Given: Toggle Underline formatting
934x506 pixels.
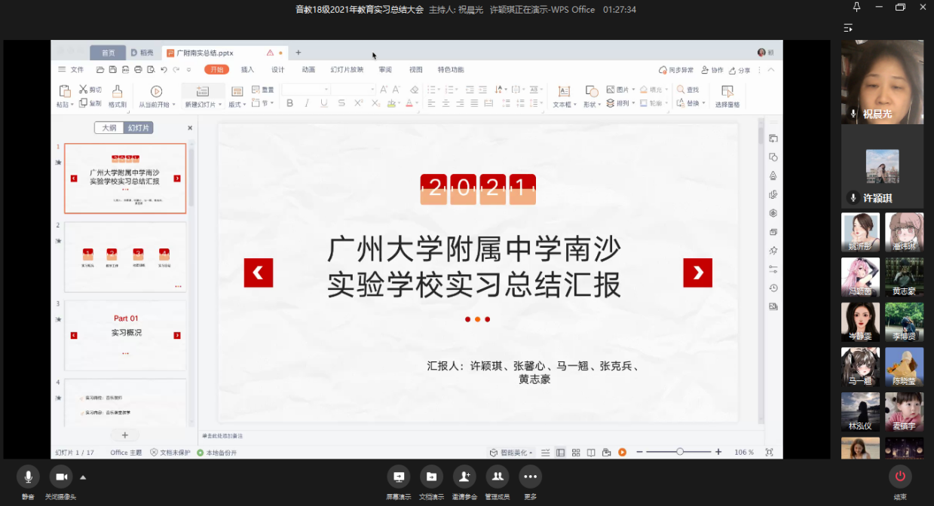Looking at the screenshot, I should tap(324, 103).
